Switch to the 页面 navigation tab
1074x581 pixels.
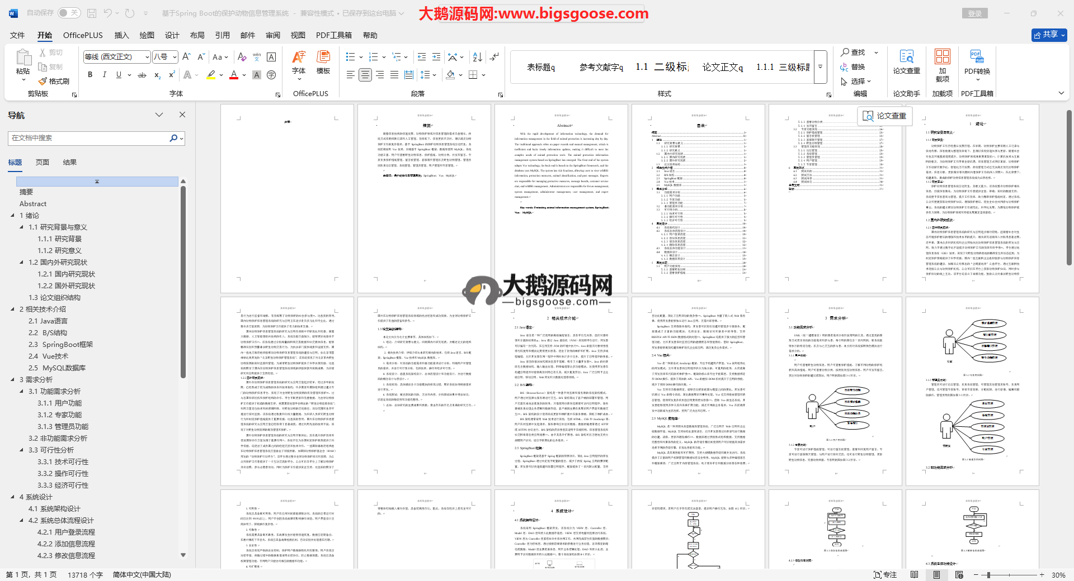[43, 163]
